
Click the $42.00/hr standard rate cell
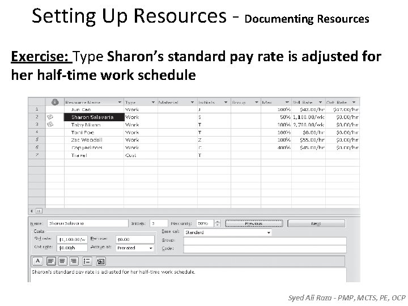pyautogui.click(x=308, y=109)
